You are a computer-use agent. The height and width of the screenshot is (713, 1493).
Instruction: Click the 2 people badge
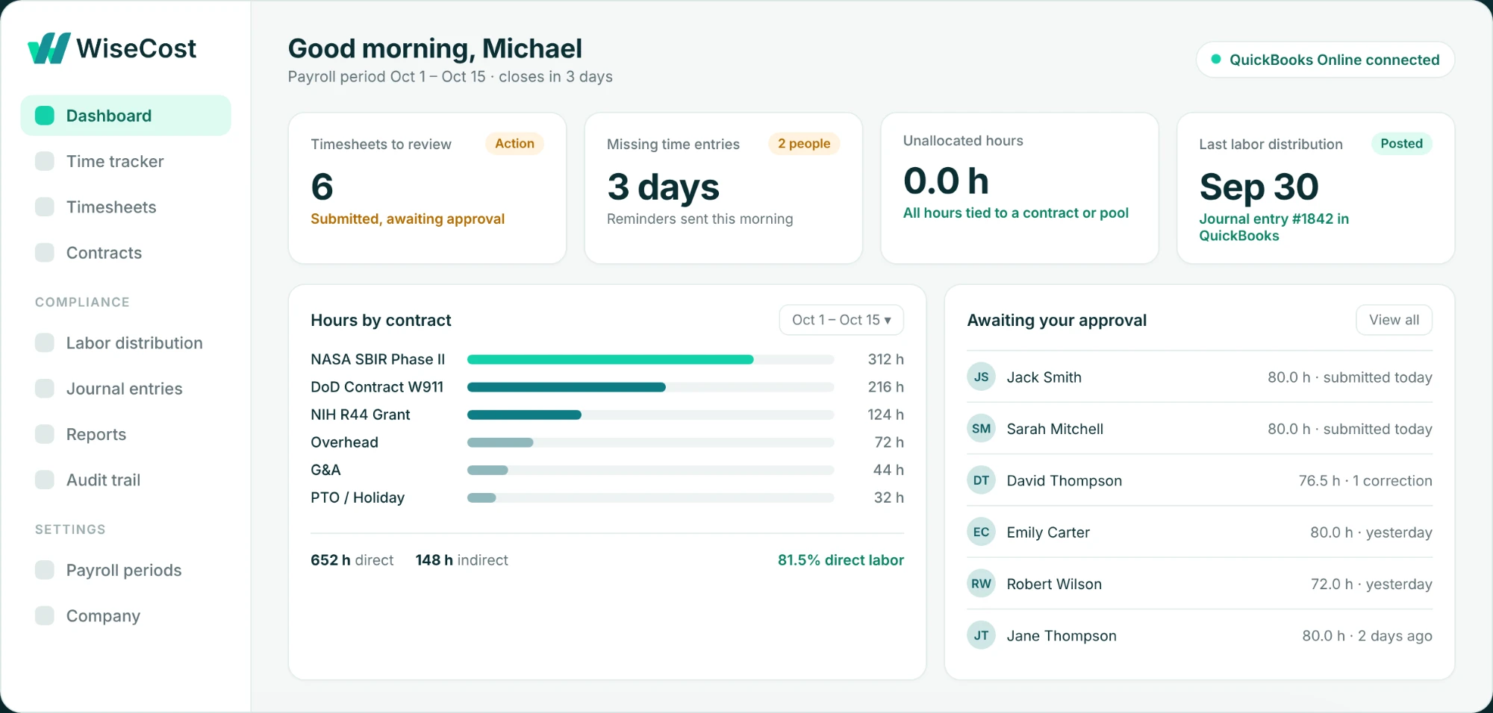[804, 143]
